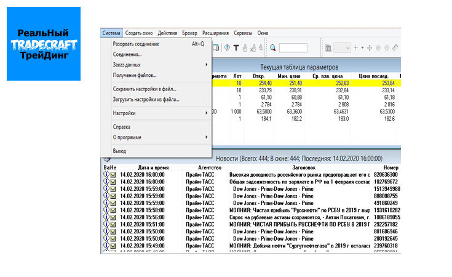The height and width of the screenshot is (277, 452).
Task: Select the bold T text toolbar icon
Action: click(x=236, y=48)
